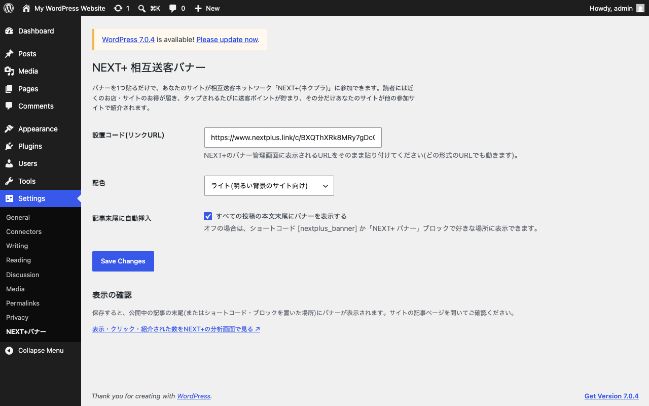Image resolution: width=649 pixels, height=406 pixels.
Task: Click the Collapse Menu label
Action: (x=41, y=351)
